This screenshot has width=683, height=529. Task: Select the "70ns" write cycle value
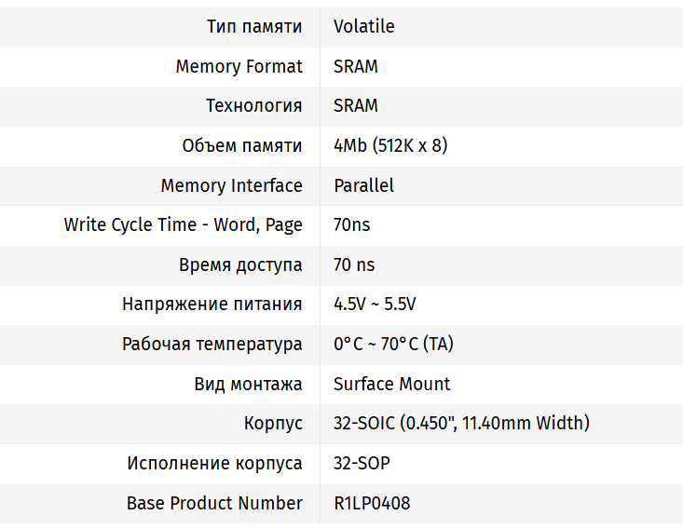point(351,224)
